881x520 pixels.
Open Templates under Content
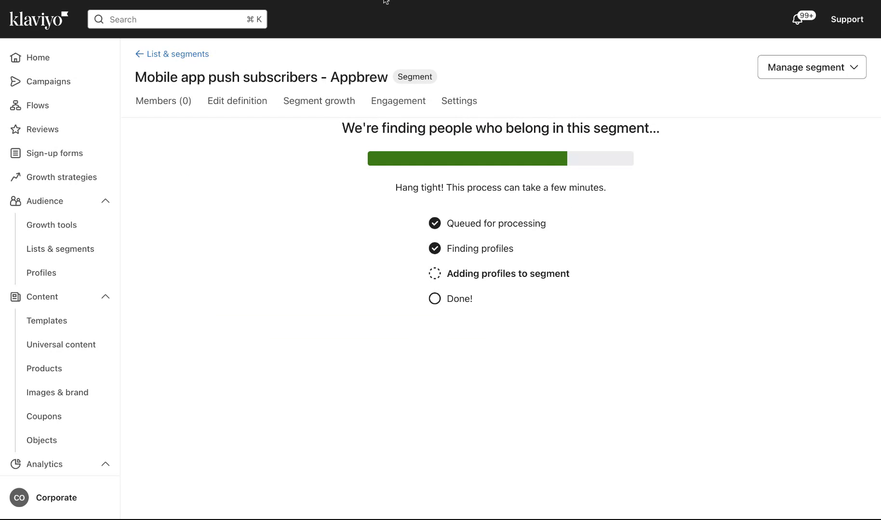pos(47,321)
